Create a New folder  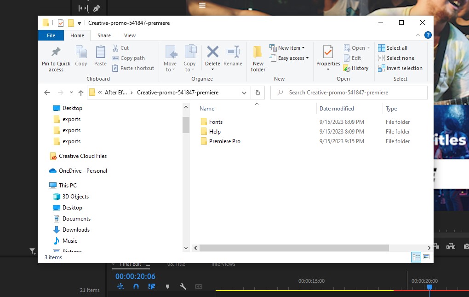258,59
